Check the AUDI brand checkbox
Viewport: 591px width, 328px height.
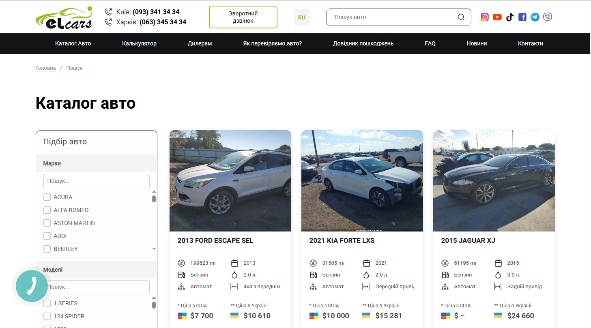pos(47,236)
